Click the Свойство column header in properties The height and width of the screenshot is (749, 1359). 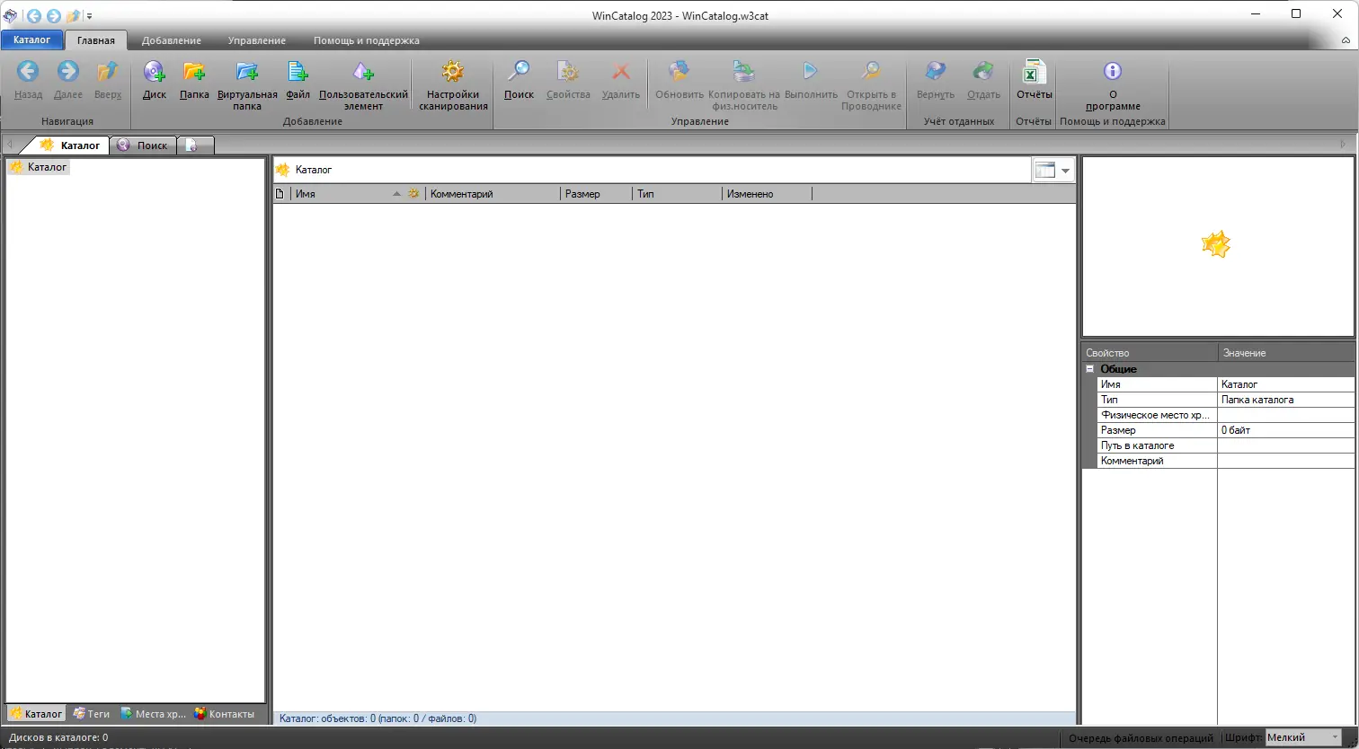tap(1150, 353)
